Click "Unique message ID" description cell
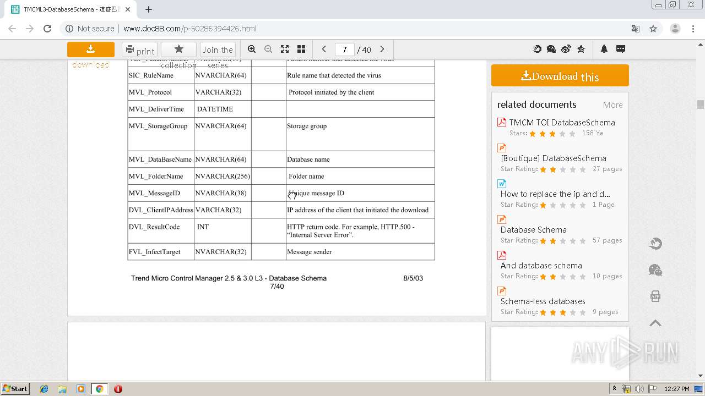The height and width of the screenshot is (396, 705). tap(360, 193)
